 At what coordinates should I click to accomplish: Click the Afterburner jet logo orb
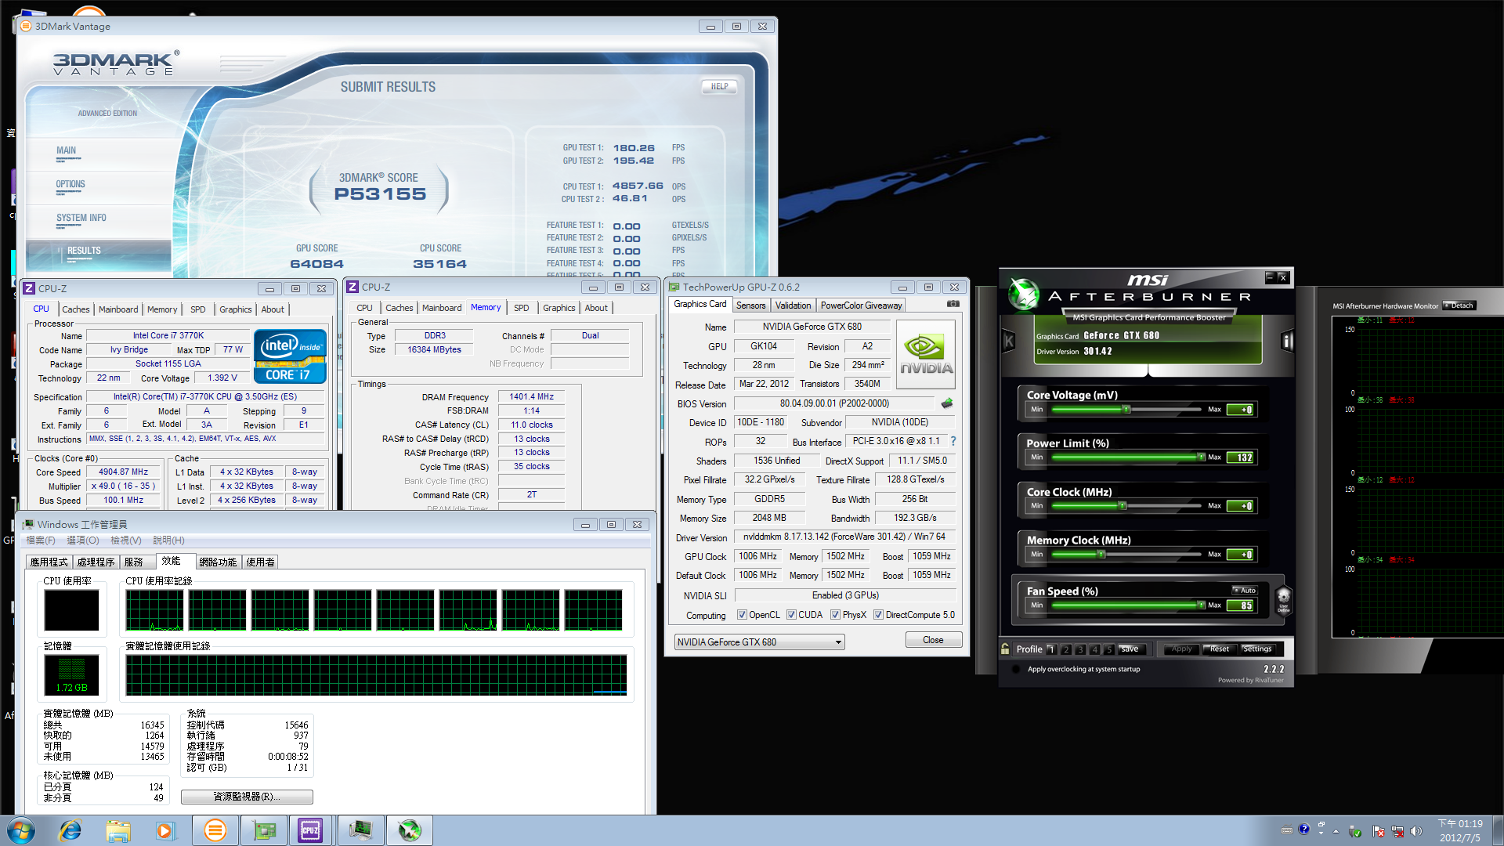tap(1023, 294)
